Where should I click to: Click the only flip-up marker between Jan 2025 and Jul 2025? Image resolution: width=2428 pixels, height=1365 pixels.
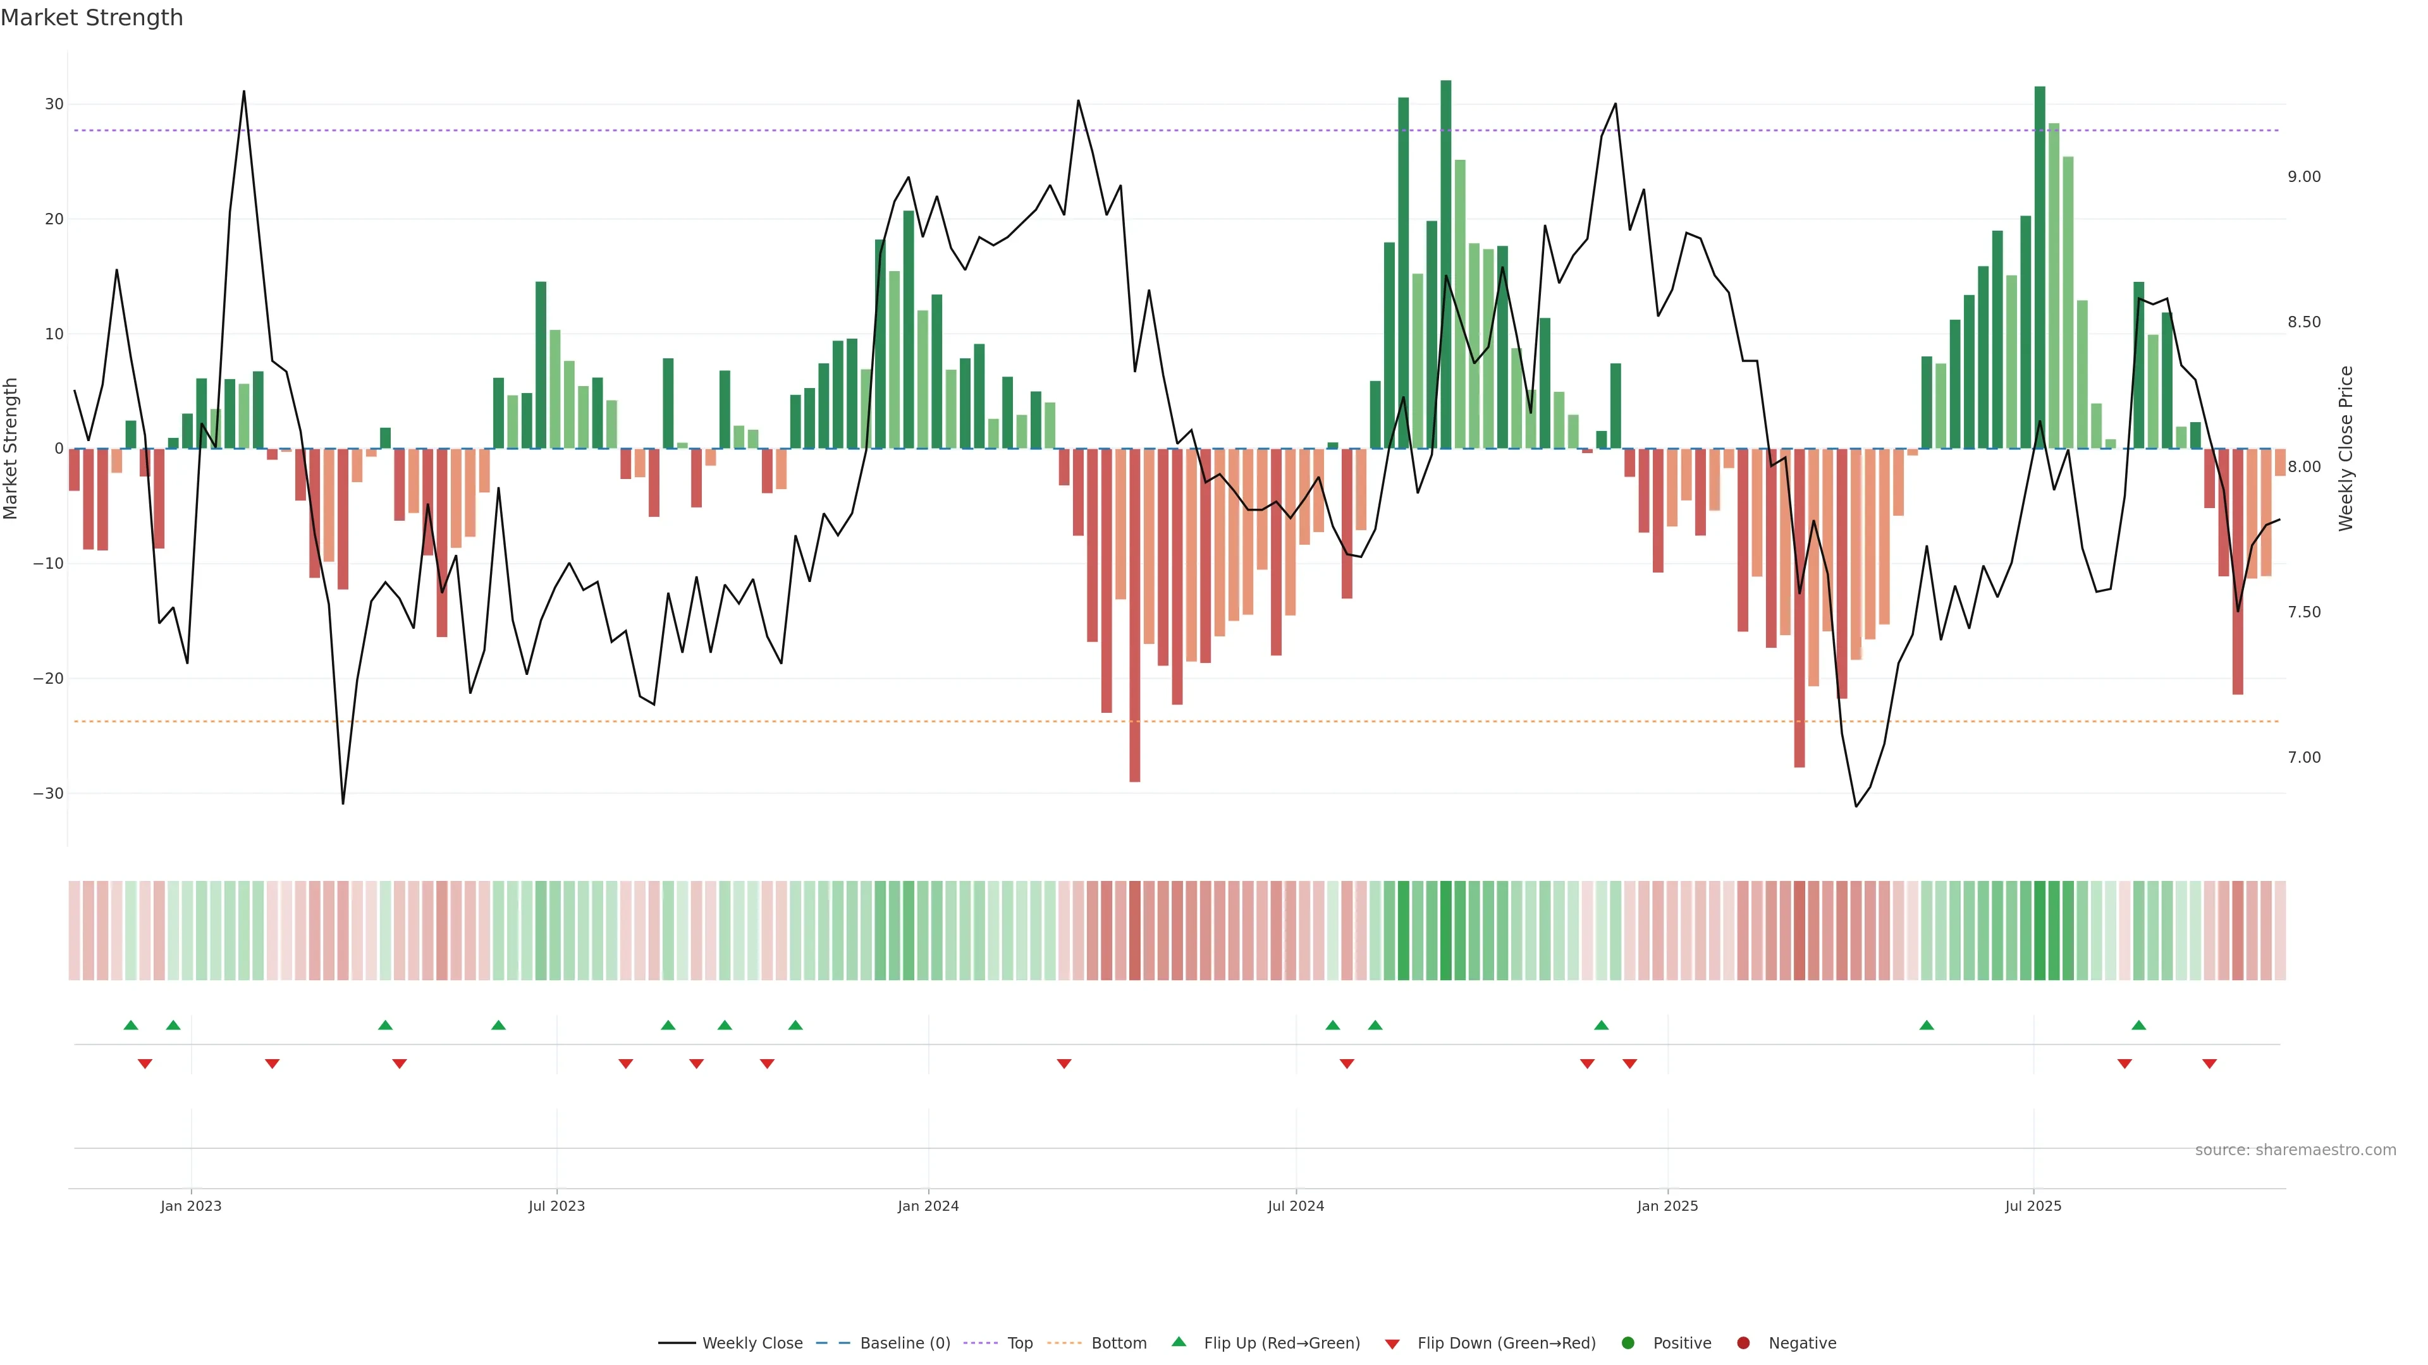1927,1025
